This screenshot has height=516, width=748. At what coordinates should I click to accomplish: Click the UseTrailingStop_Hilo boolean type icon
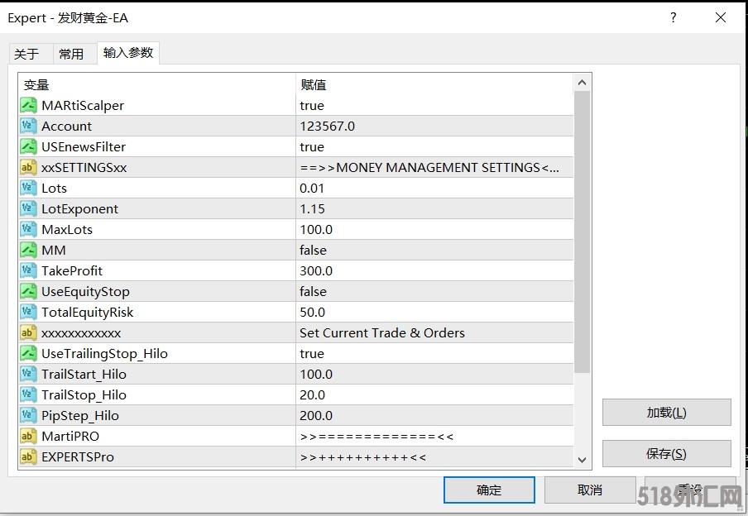click(x=28, y=353)
